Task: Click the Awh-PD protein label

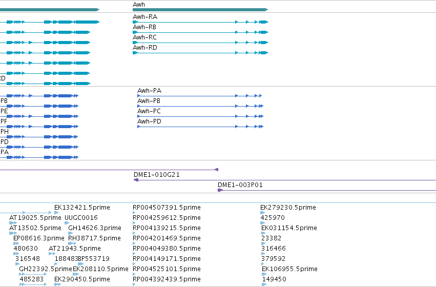Action: (149, 121)
